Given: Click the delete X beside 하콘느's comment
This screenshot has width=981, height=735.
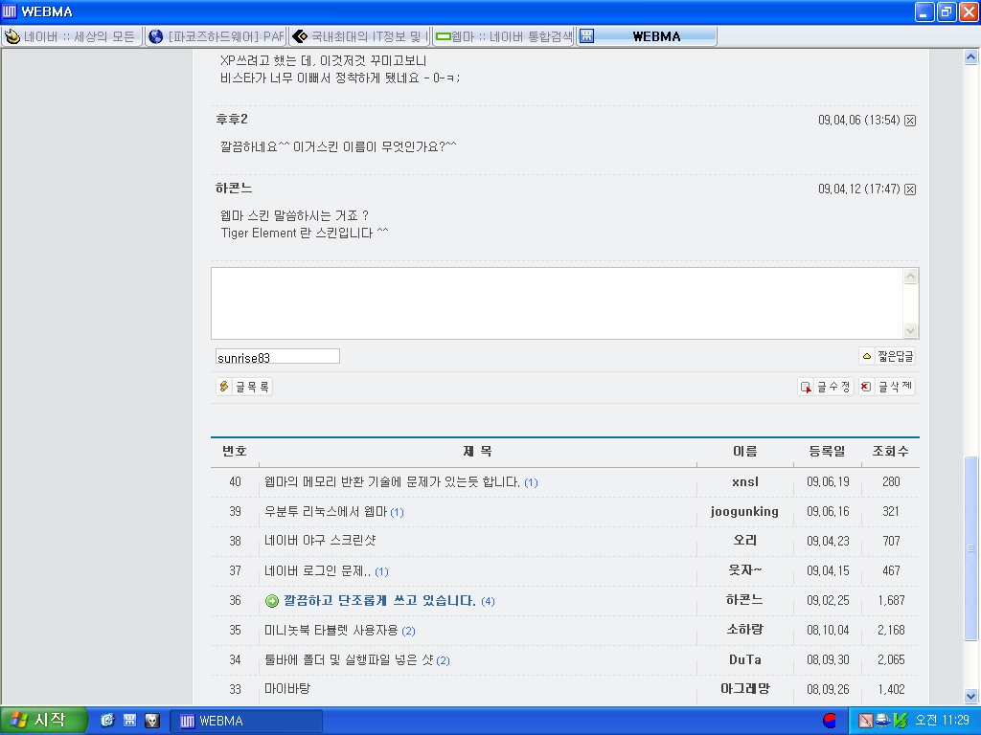Looking at the screenshot, I should tap(910, 189).
